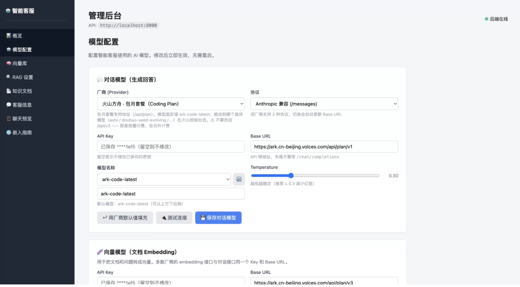The width and height of the screenshot is (520, 287).
Task: Click the ark-code-latest model name text field
Action: [171, 194]
